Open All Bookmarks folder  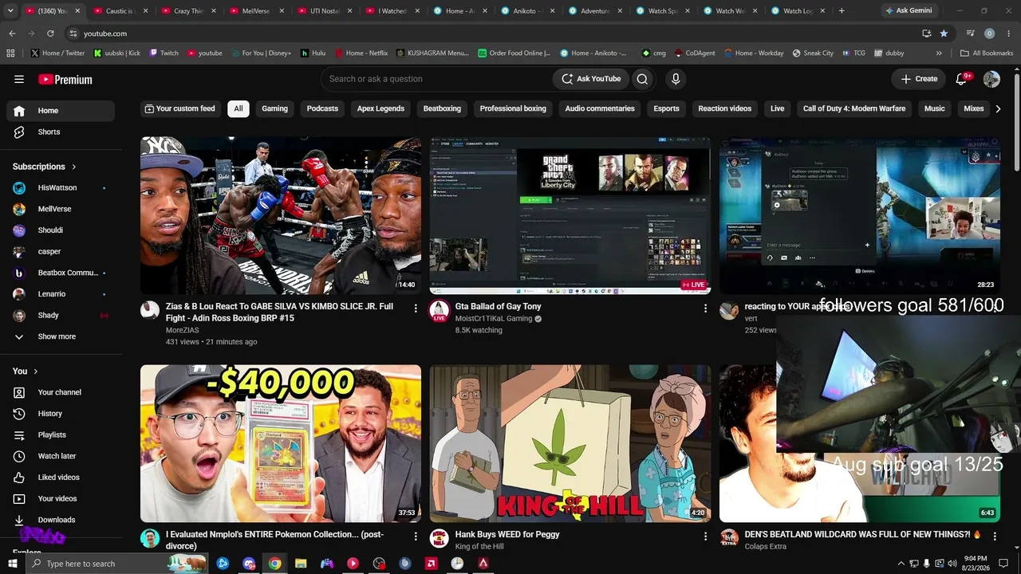[987, 53]
